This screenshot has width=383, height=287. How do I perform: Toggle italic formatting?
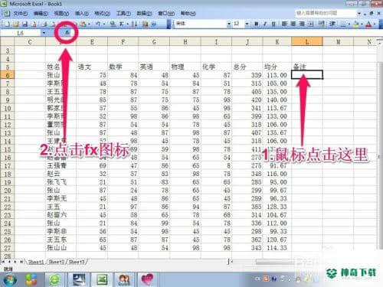point(265,24)
